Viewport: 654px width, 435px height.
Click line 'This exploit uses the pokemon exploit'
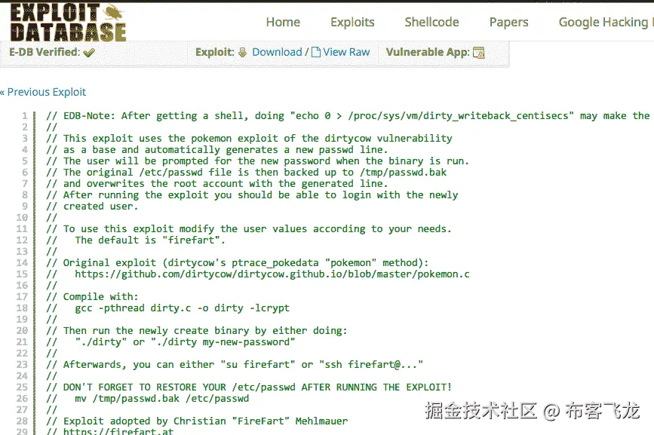coord(249,138)
